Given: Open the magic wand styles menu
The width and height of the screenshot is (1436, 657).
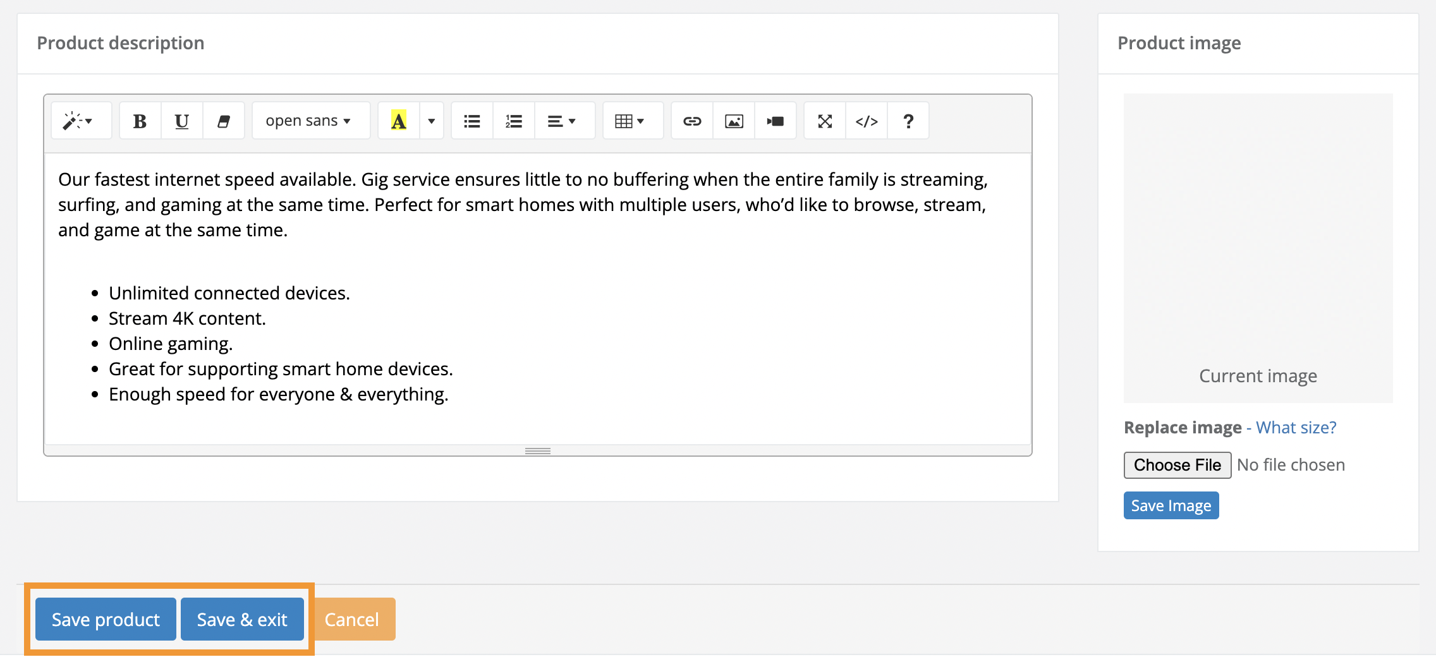Looking at the screenshot, I should tap(81, 120).
